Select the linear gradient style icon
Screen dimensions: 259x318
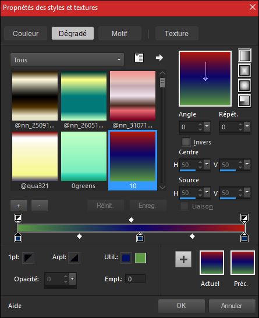pyautogui.click(x=244, y=55)
